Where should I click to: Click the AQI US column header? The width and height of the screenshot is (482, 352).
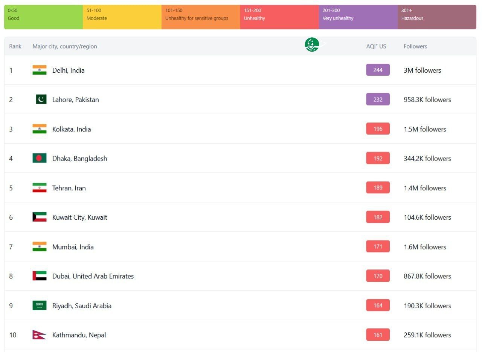[376, 46]
